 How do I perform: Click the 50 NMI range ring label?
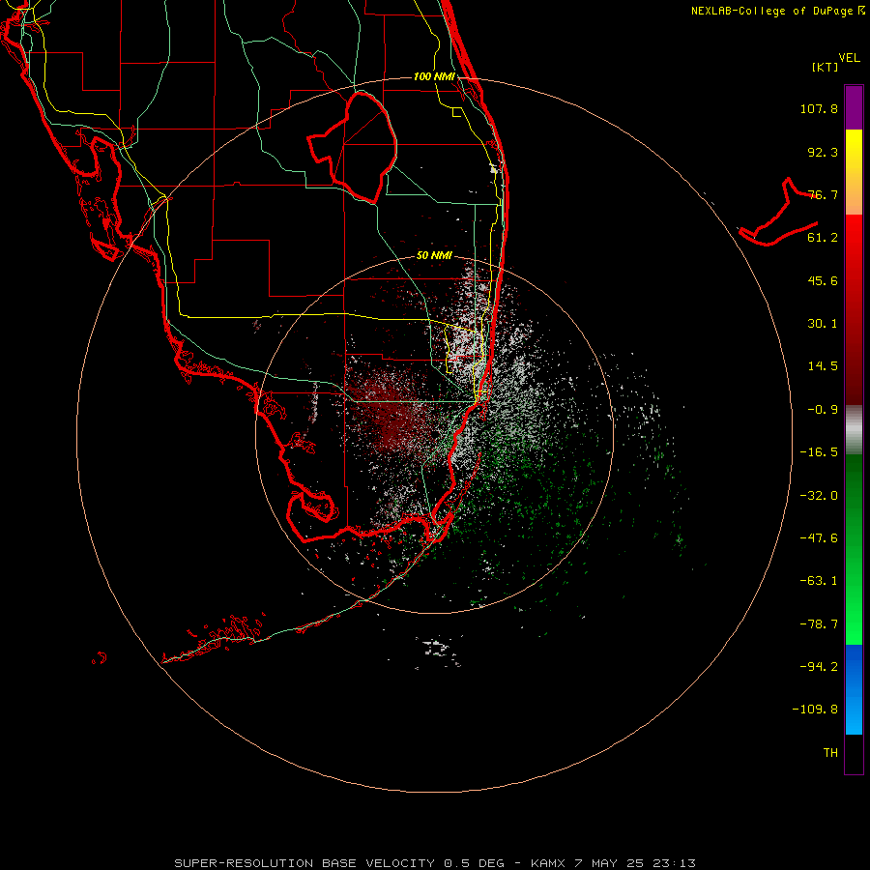coord(434,256)
